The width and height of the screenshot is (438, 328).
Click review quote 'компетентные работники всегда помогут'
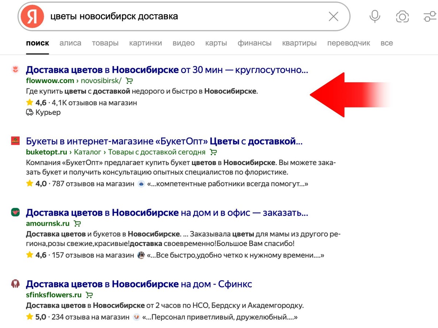click(228, 184)
